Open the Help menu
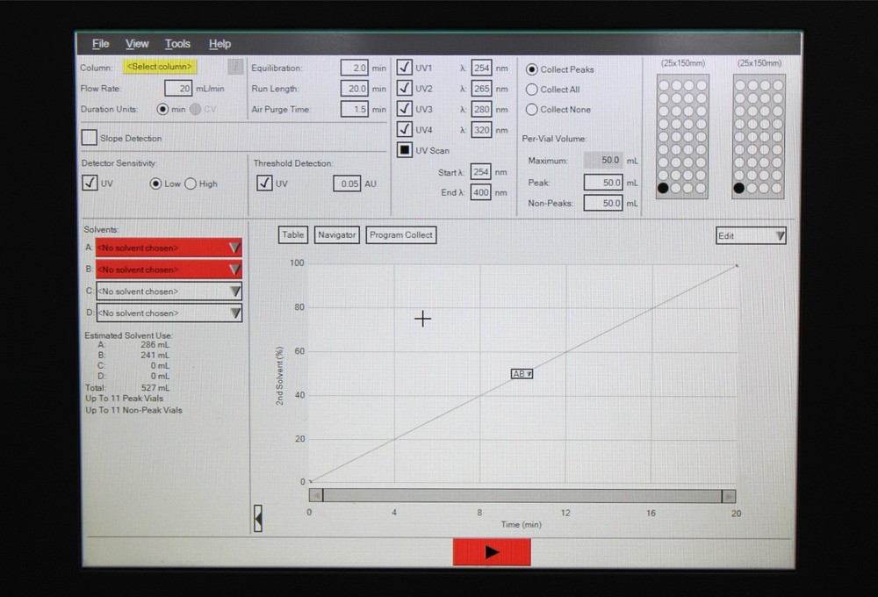The width and height of the screenshot is (878, 597). [x=219, y=43]
